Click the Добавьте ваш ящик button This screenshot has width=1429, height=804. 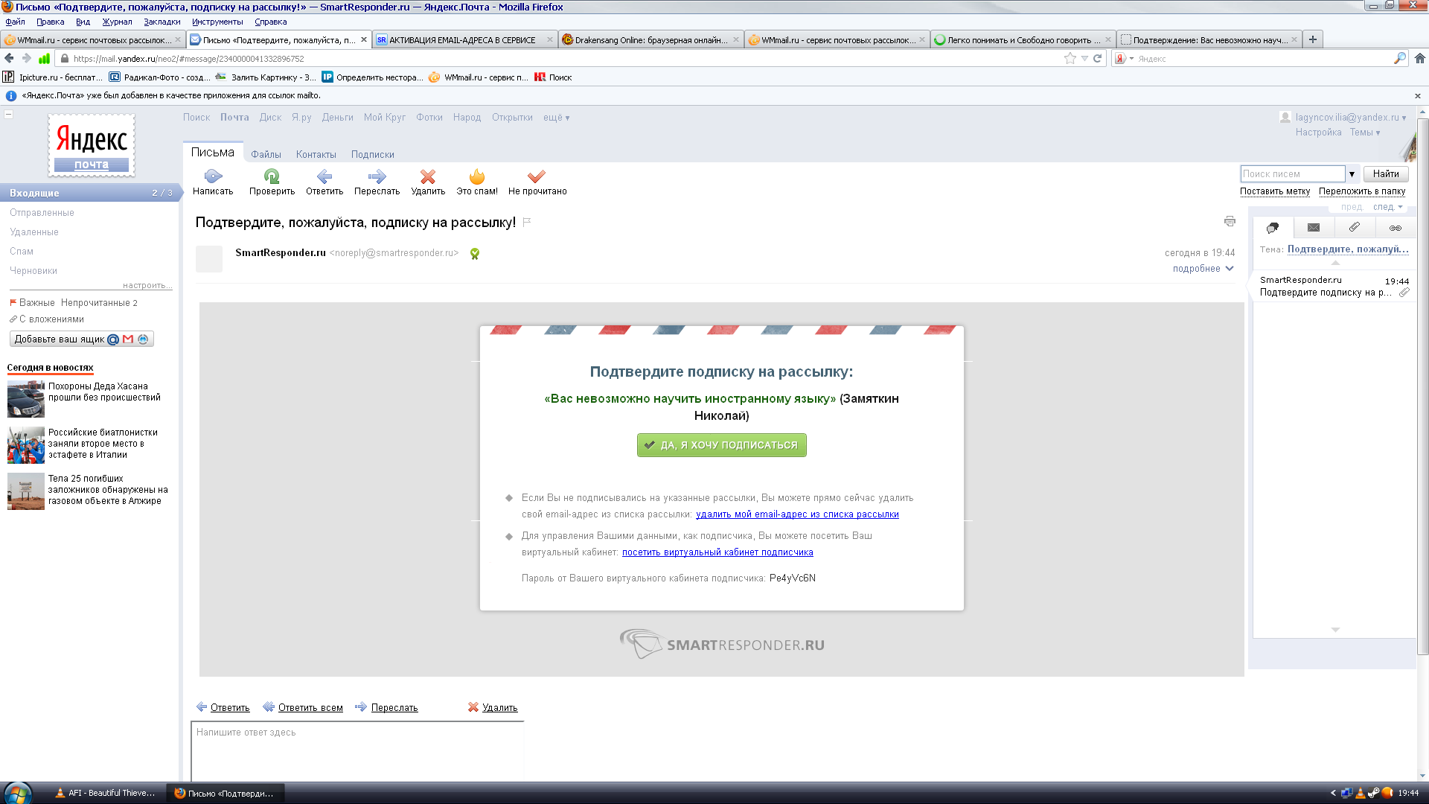82,339
